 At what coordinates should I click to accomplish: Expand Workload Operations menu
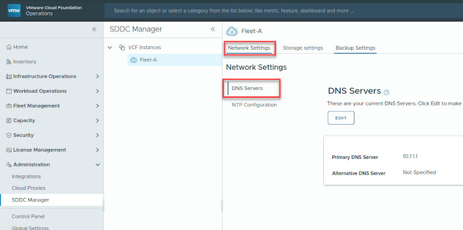(x=97, y=91)
